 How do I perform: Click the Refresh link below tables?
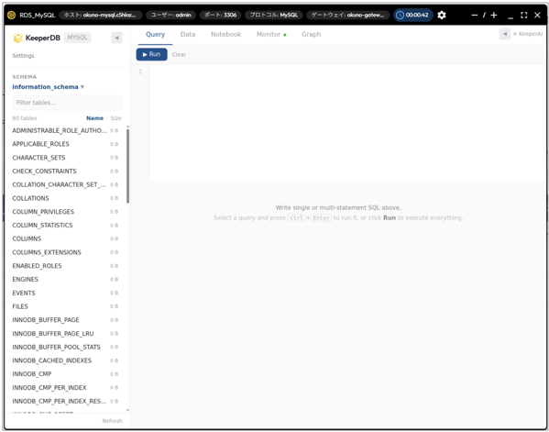(112, 421)
